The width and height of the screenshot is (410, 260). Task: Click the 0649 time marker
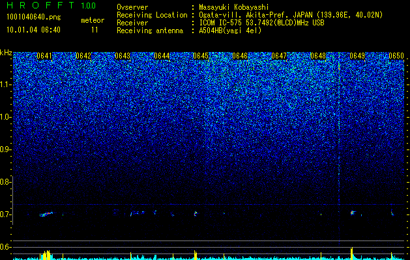(357, 56)
